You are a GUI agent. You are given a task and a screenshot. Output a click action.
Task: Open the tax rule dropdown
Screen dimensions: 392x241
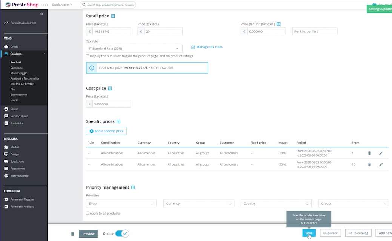[x=134, y=49]
